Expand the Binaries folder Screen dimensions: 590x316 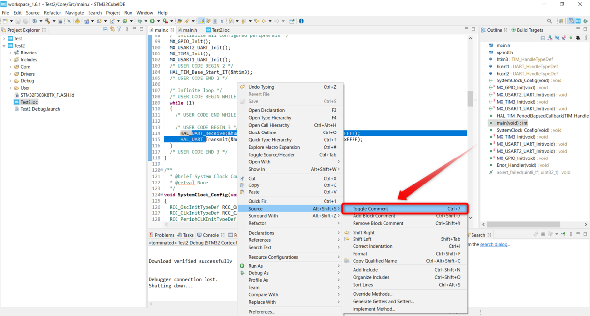[x=10, y=53]
